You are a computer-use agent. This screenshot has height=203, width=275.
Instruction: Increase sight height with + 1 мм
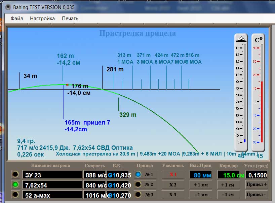tap(201, 184)
